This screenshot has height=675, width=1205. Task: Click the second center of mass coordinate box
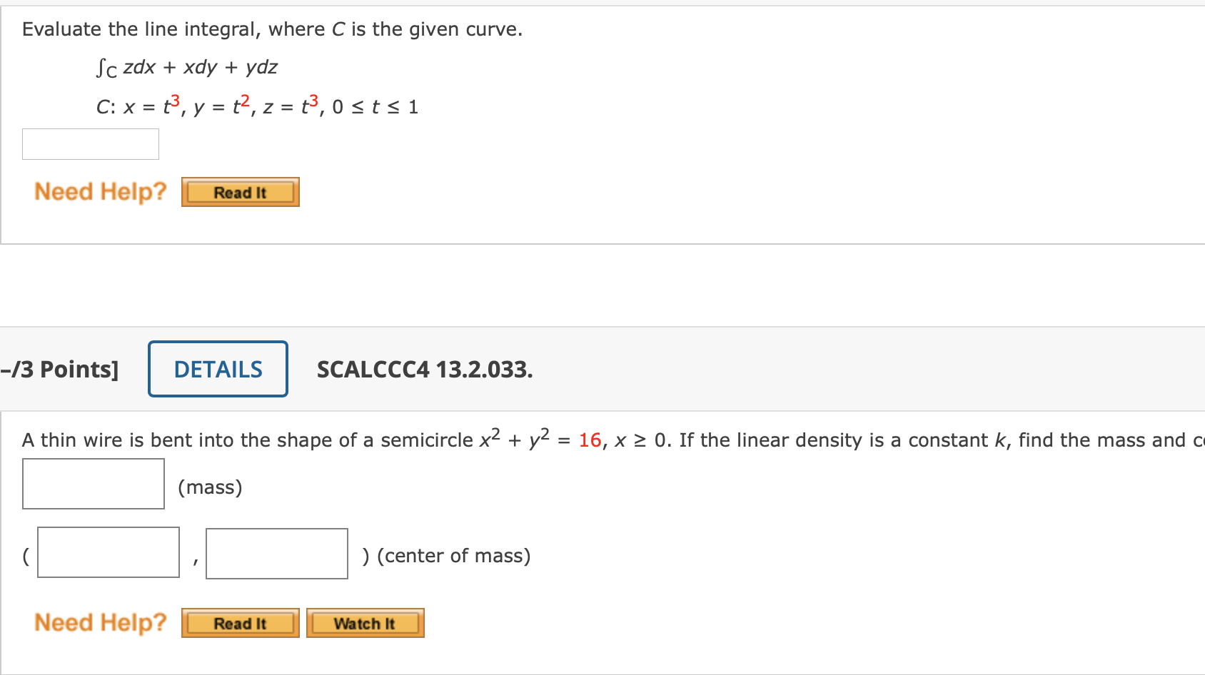(x=276, y=552)
